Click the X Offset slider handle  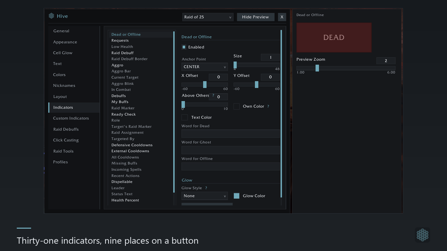[x=205, y=85]
